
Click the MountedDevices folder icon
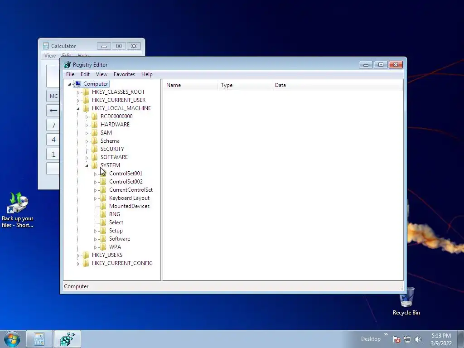coord(103,206)
